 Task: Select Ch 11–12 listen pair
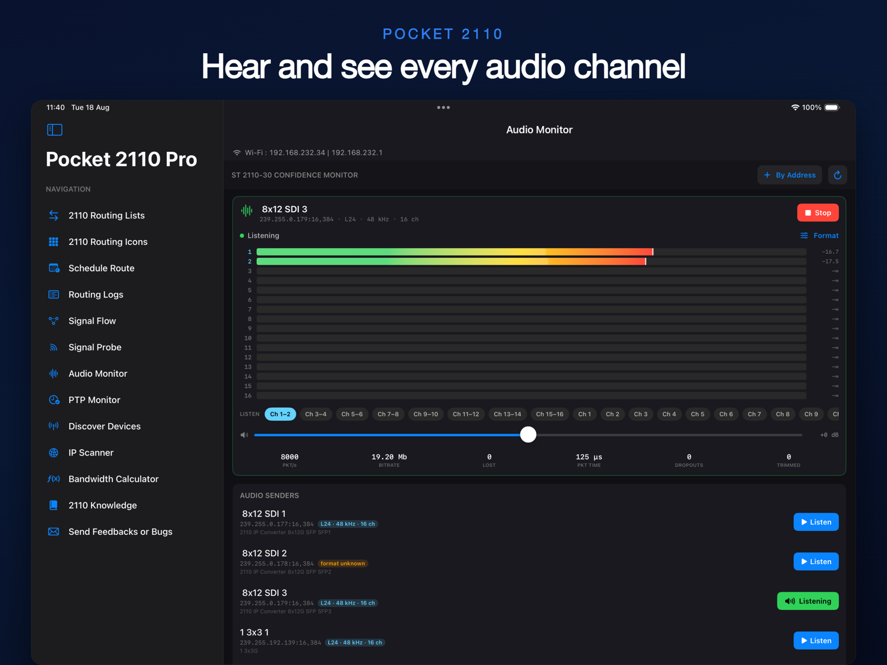click(466, 414)
